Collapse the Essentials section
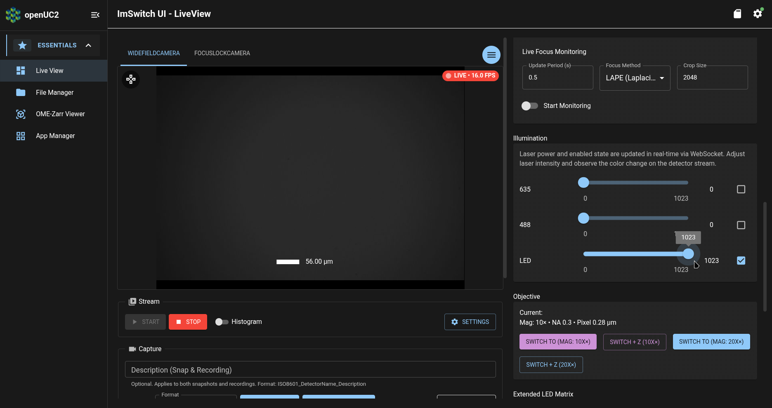 pyautogui.click(x=88, y=45)
